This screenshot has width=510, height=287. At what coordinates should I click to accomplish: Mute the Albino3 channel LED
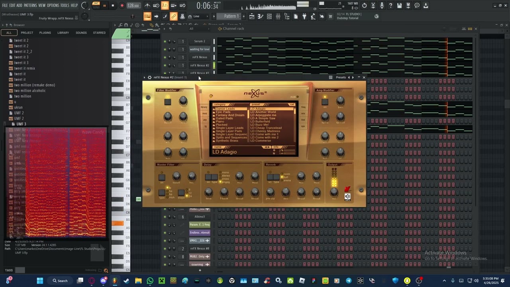click(x=165, y=217)
